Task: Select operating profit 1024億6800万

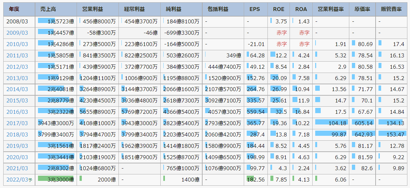Action: [98, 168]
